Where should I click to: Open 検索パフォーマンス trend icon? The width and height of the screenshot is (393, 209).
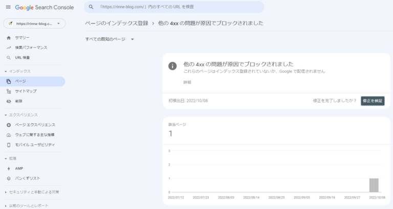[x=9, y=47]
